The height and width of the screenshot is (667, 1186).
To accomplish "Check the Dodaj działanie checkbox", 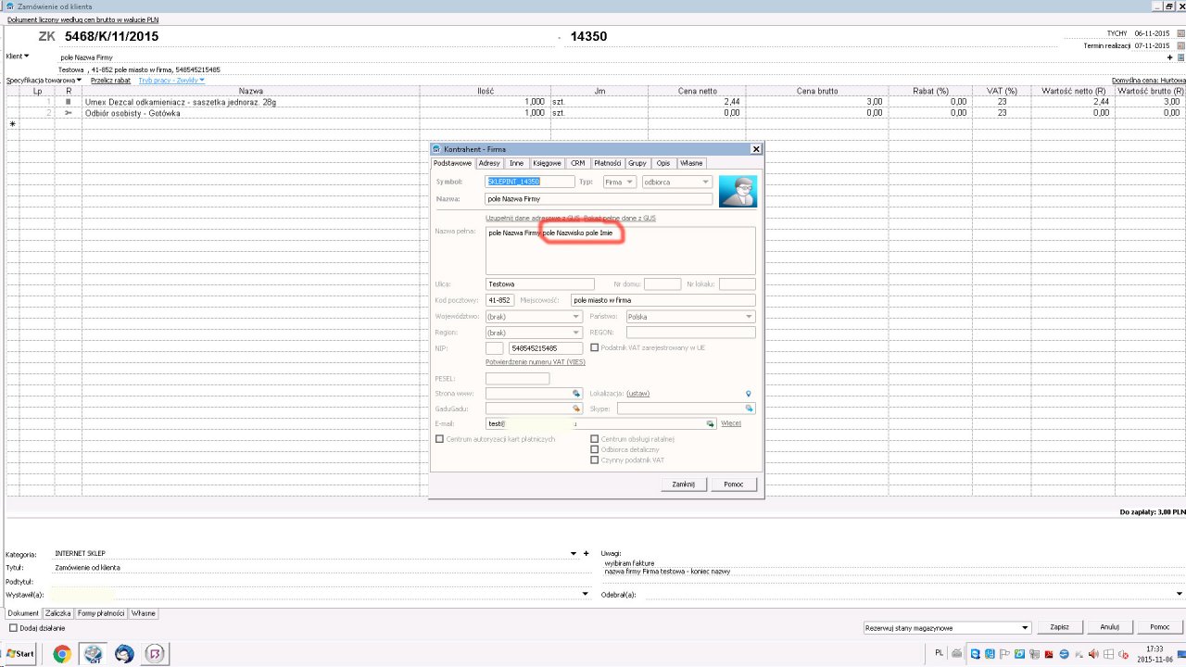I will point(13,628).
